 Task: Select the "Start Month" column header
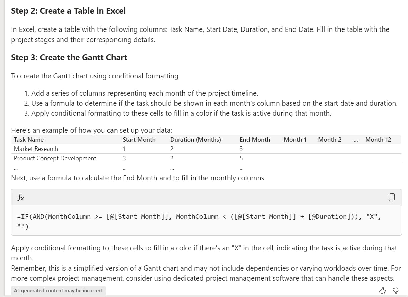[139, 140]
